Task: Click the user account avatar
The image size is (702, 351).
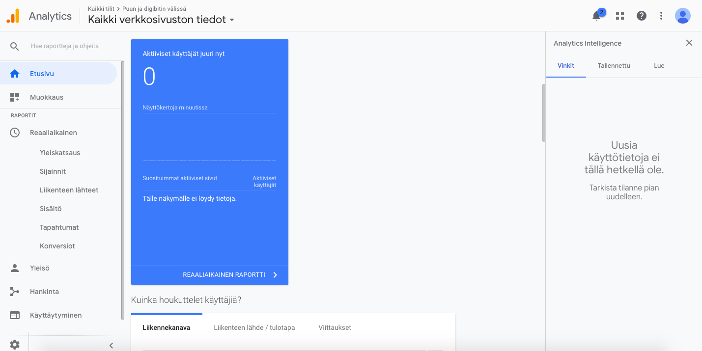Action: (683, 16)
